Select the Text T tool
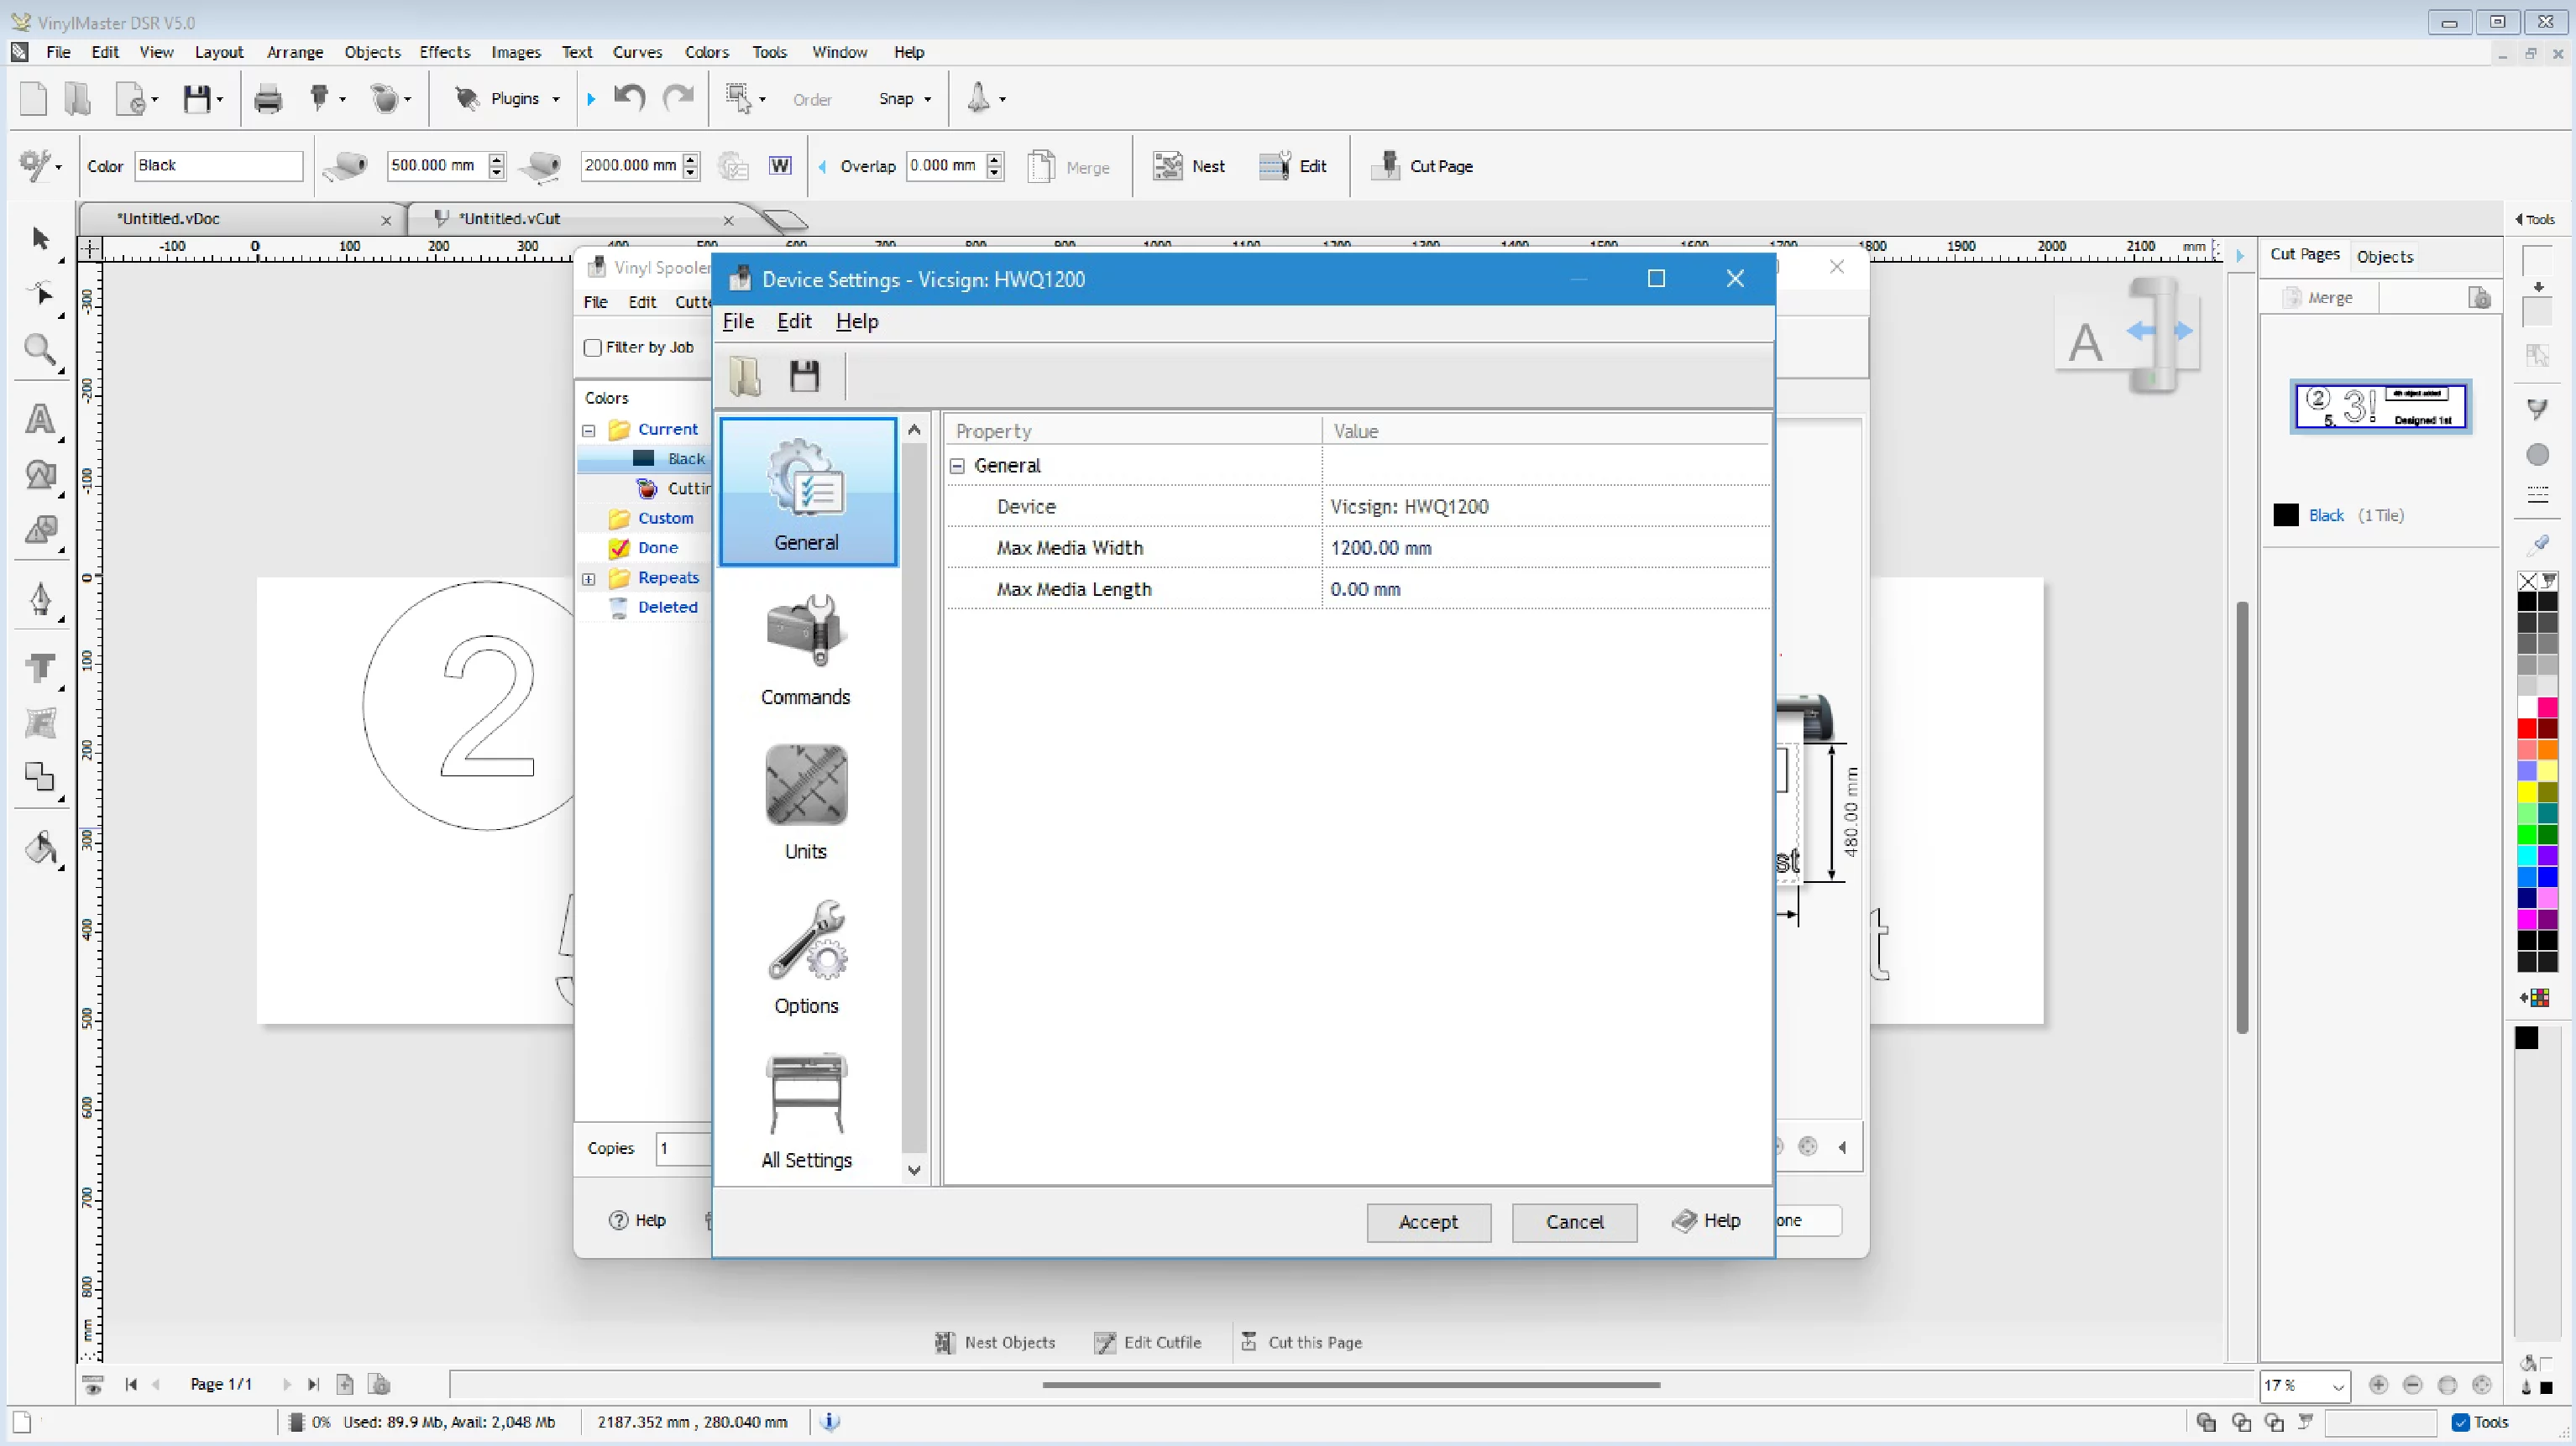The image size is (2576, 1446). pos(40,667)
